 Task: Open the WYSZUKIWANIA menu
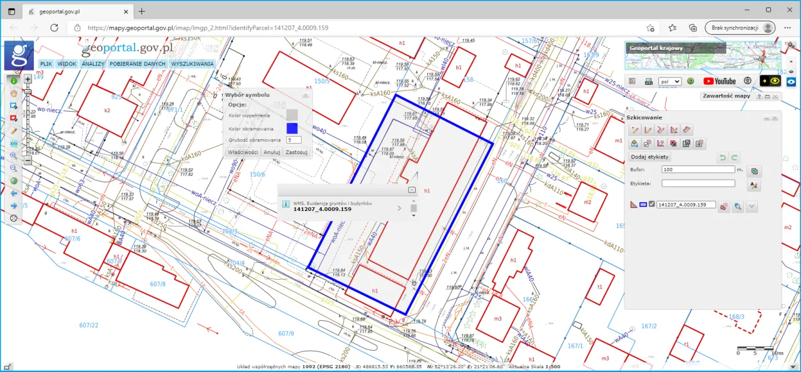pyautogui.click(x=194, y=64)
